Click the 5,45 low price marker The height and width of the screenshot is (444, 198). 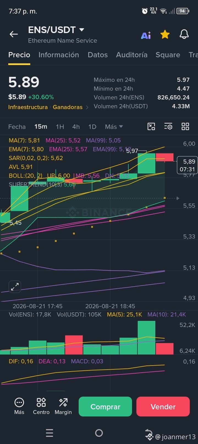(x=15, y=223)
